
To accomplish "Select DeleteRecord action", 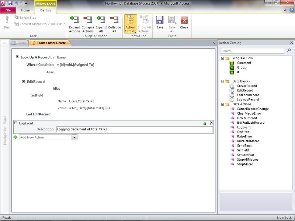I will [x=247, y=118].
